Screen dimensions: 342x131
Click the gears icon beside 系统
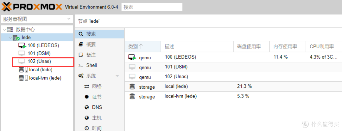click(x=81, y=76)
